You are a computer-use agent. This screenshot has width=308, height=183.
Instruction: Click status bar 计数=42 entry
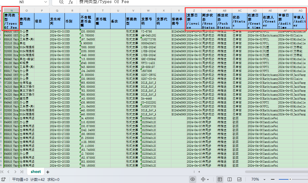click(37, 179)
